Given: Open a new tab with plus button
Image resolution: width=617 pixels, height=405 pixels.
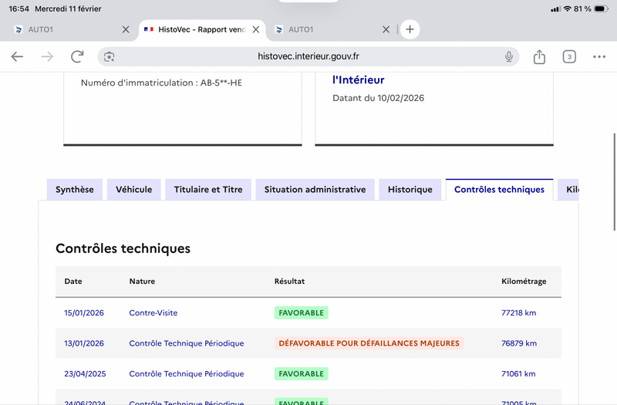Looking at the screenshot, I should pos(410,29).
